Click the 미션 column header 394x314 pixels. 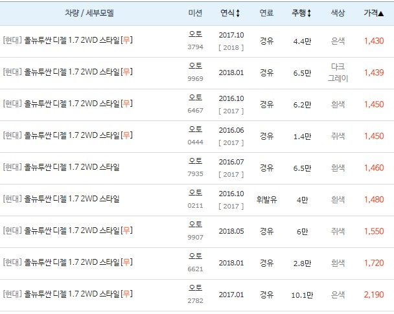click(195, 13)
